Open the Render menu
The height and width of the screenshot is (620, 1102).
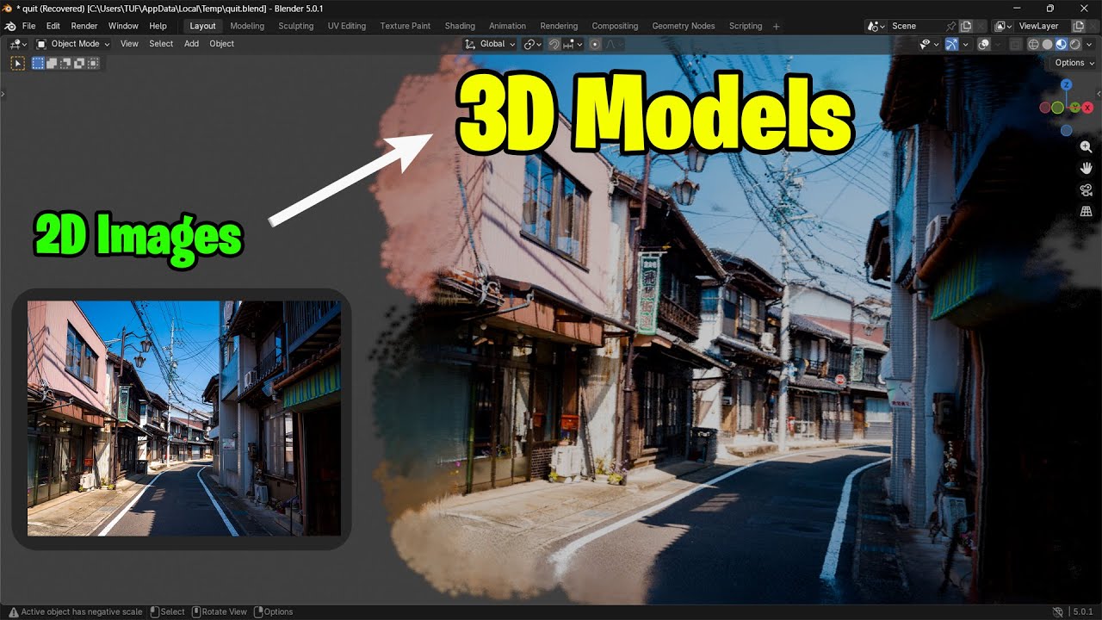pos(84,26)
